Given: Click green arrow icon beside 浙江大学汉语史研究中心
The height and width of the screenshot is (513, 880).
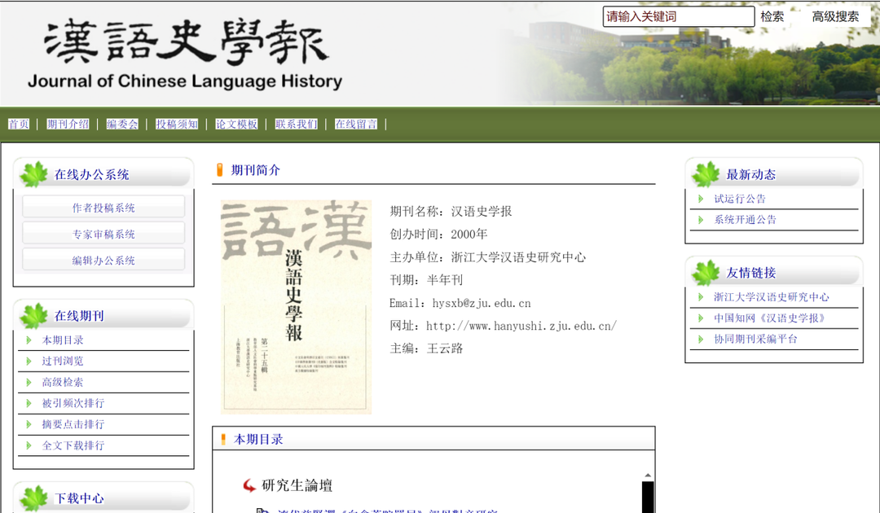Looking at the screenshot, I should 701,297.
